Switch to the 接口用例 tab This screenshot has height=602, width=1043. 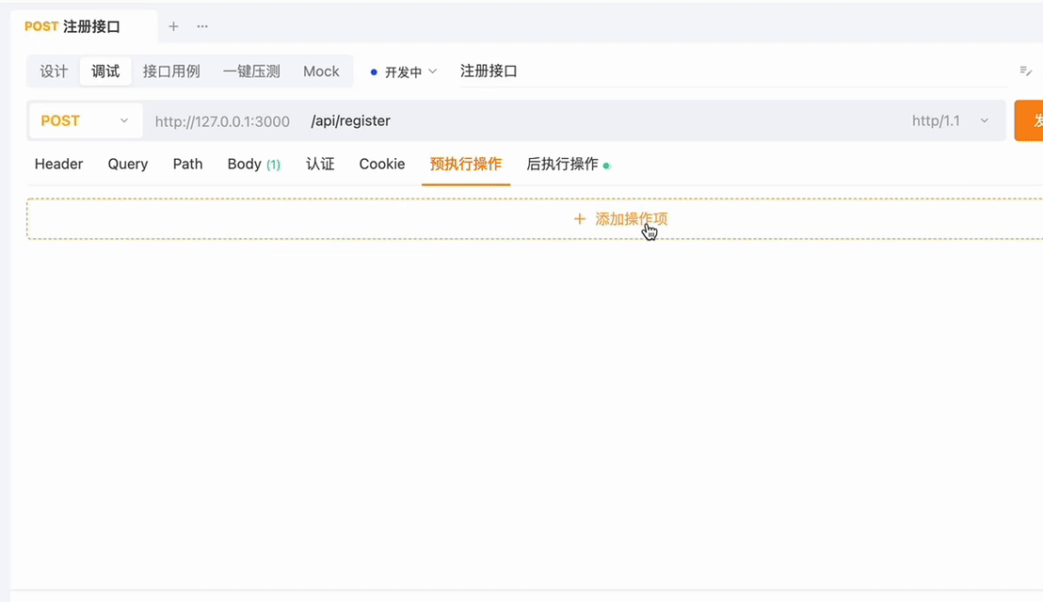pos(172,71)
